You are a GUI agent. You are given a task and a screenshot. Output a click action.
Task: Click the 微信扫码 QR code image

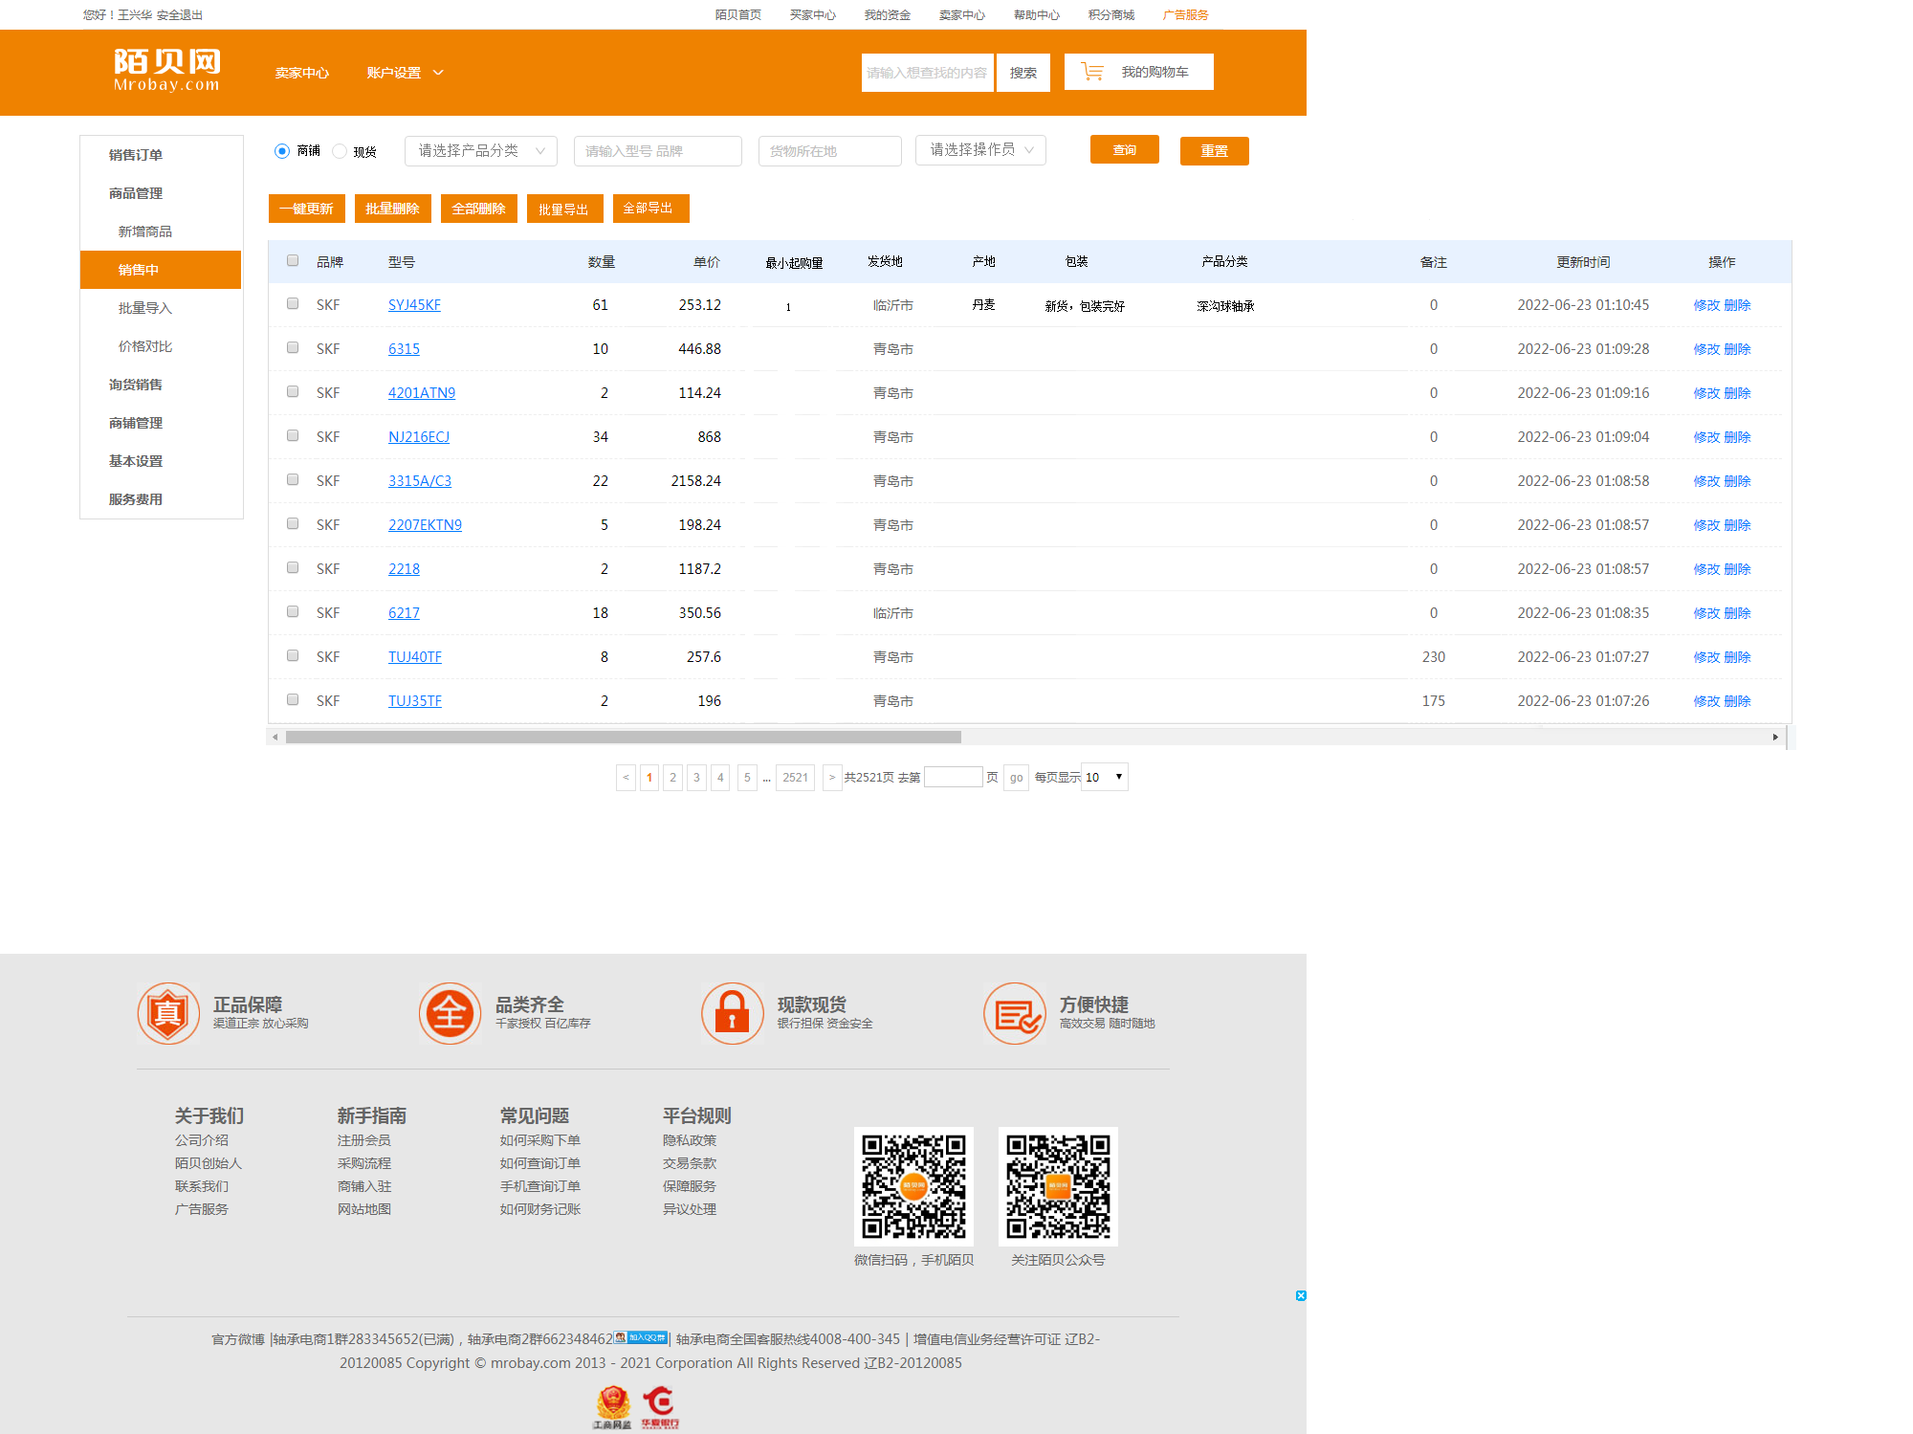point(913,1186)
